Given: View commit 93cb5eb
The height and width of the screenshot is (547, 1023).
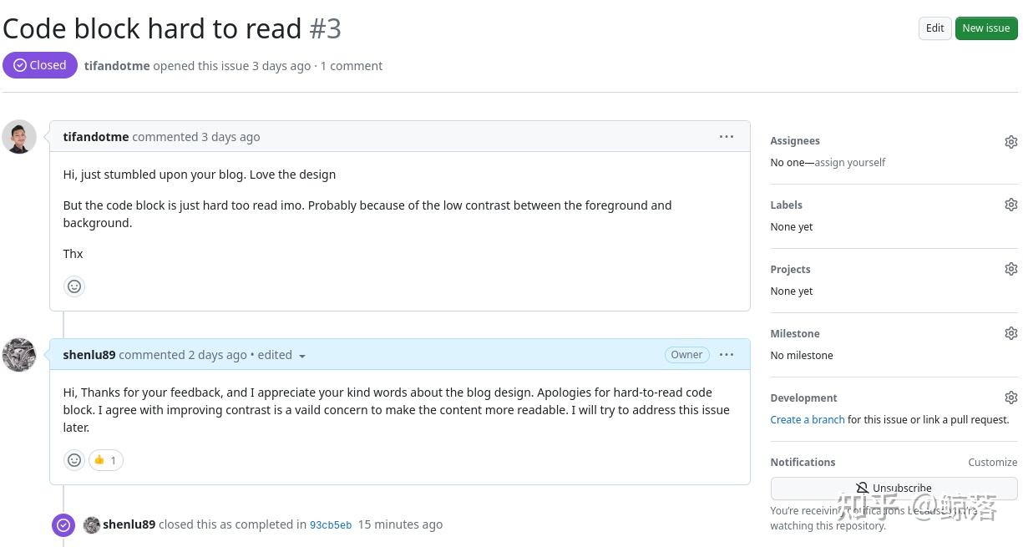Looking at the screenshot, I should pyautogui.click(x=331, y=524).
